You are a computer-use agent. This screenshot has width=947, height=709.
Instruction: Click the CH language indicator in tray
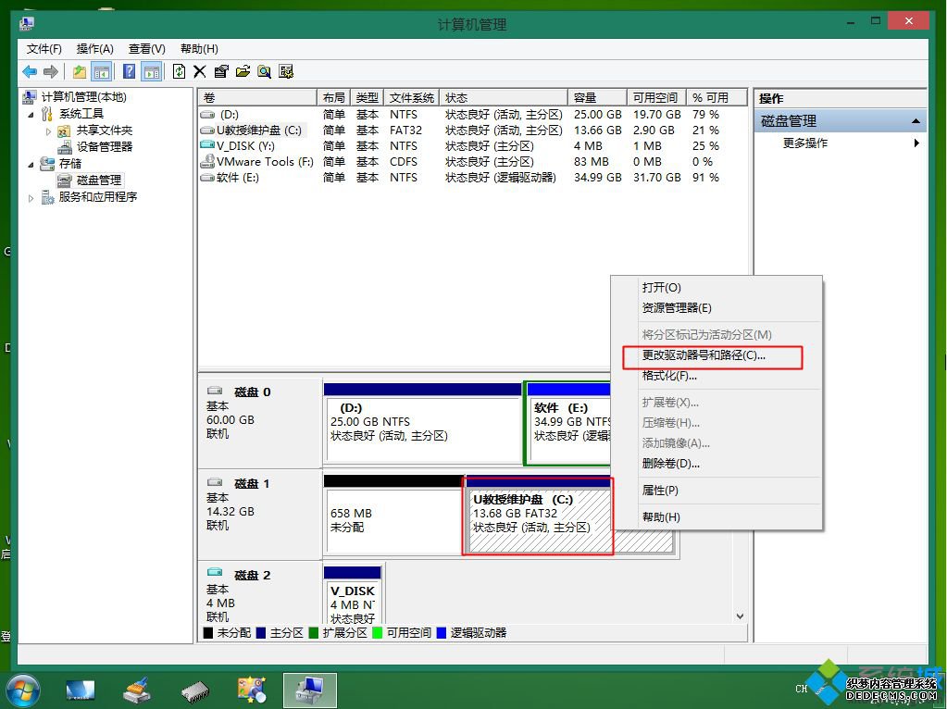[x=801, y=689]
